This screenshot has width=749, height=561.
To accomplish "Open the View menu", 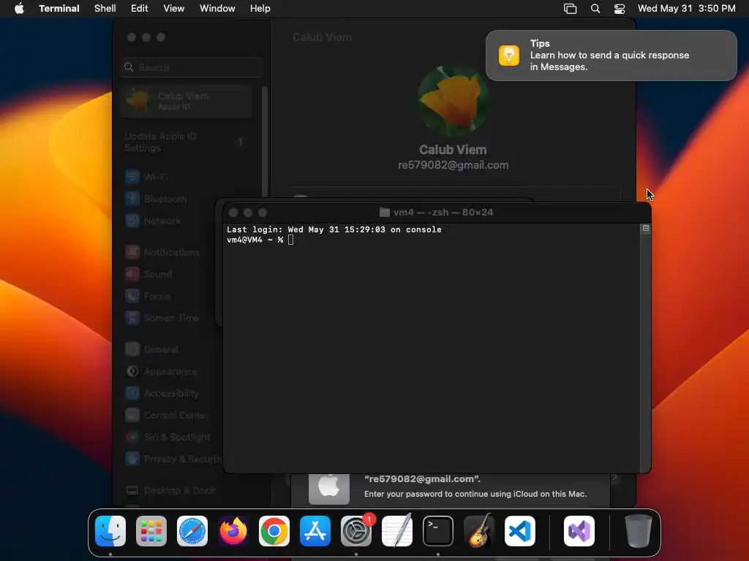I will tap(174, 9).
